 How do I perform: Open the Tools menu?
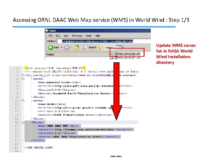click(89, 36)
